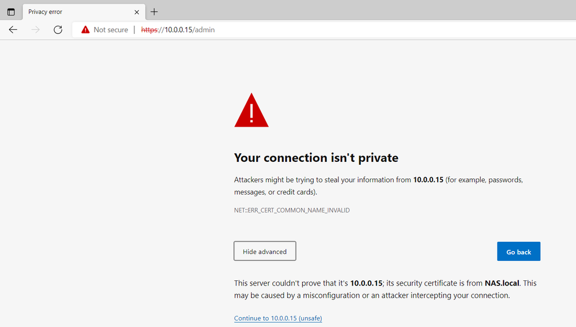Click the Not secure site info label

tap(111, 30)
